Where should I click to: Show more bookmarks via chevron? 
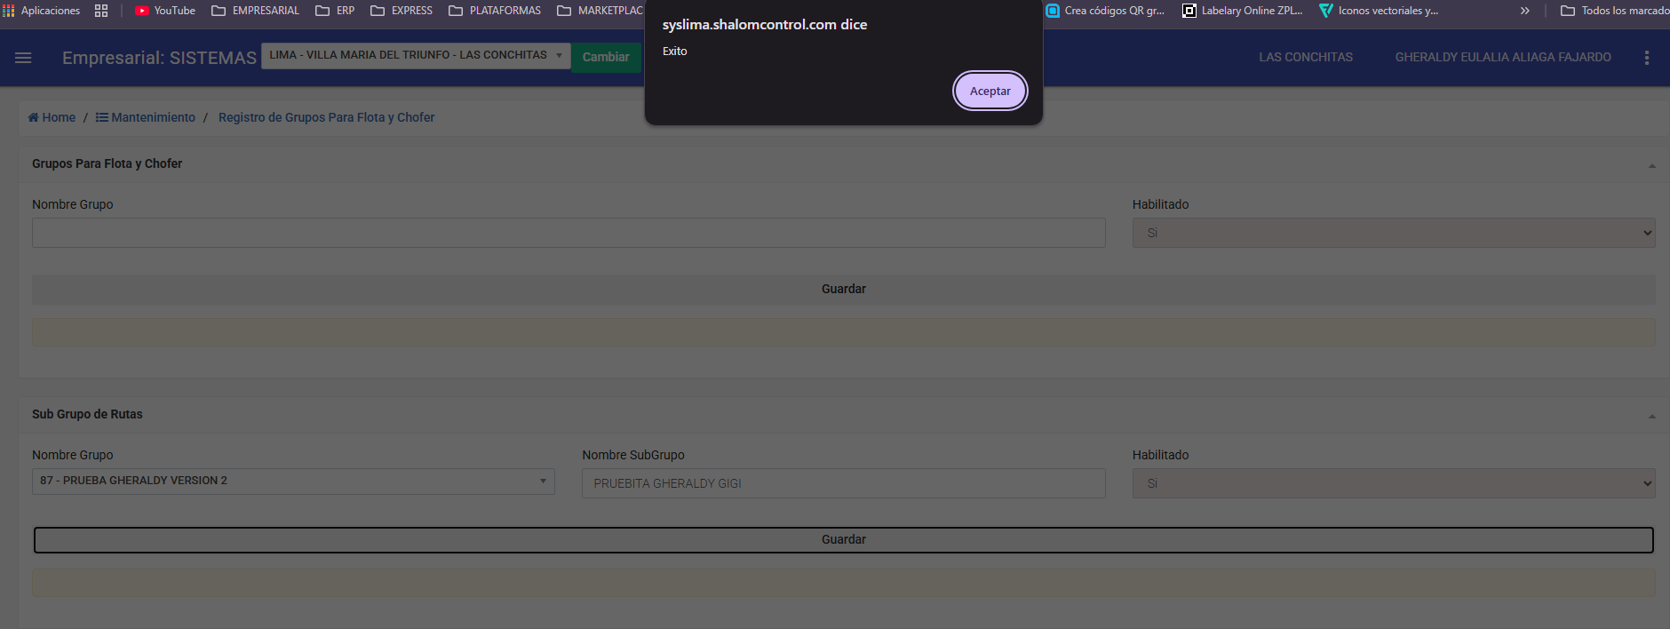1524,11
